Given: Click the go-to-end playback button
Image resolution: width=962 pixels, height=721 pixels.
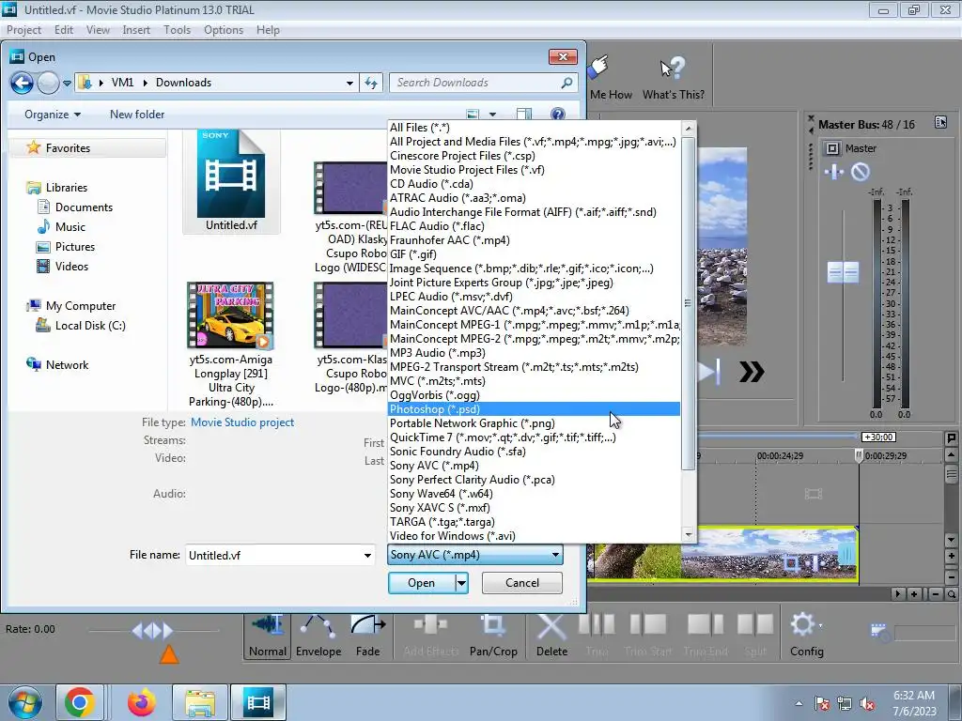Looking at the screenshot, I should [709, 372].
